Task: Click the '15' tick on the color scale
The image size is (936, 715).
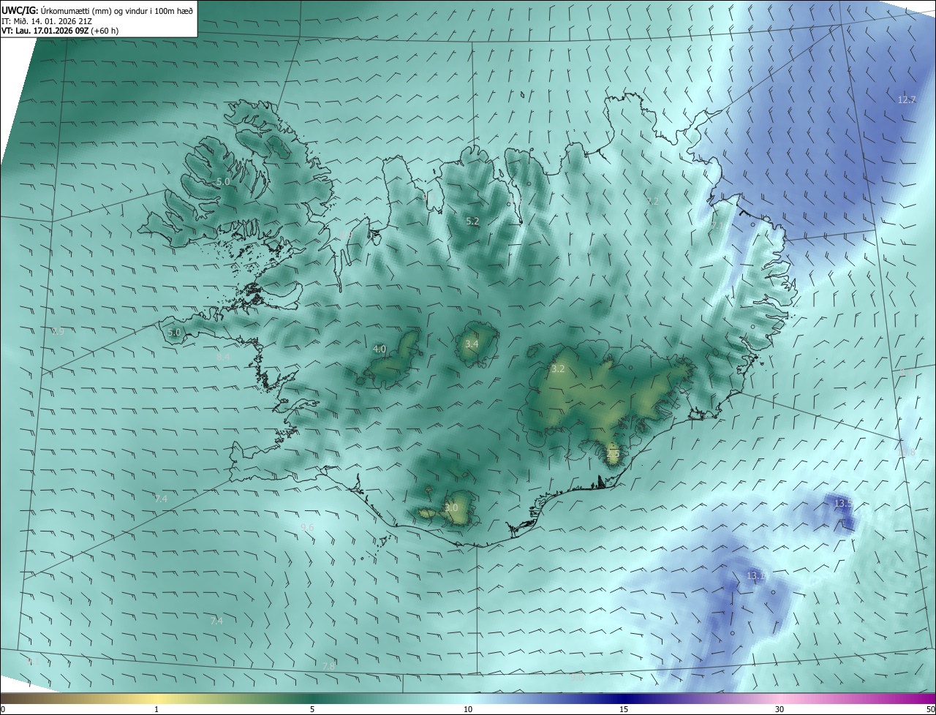Action: 624,709
